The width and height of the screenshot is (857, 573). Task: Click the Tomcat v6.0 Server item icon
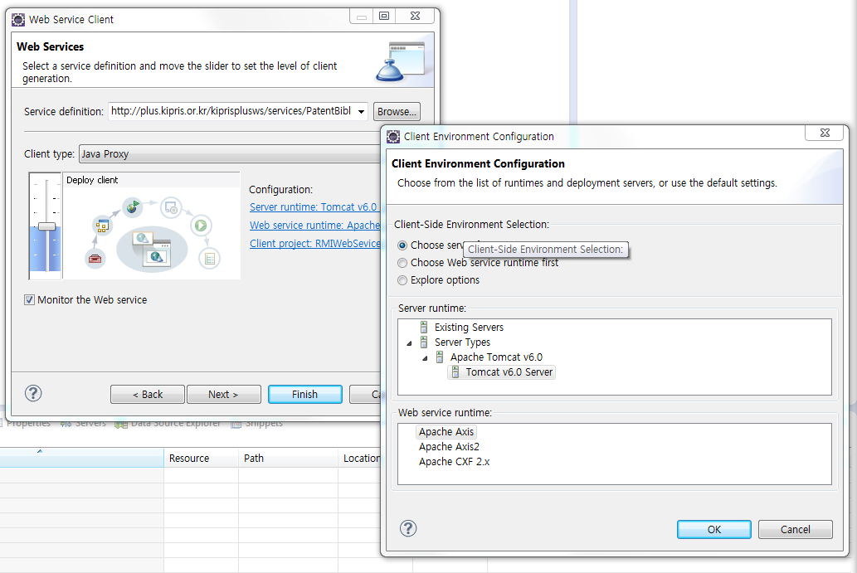coord(457,371)
